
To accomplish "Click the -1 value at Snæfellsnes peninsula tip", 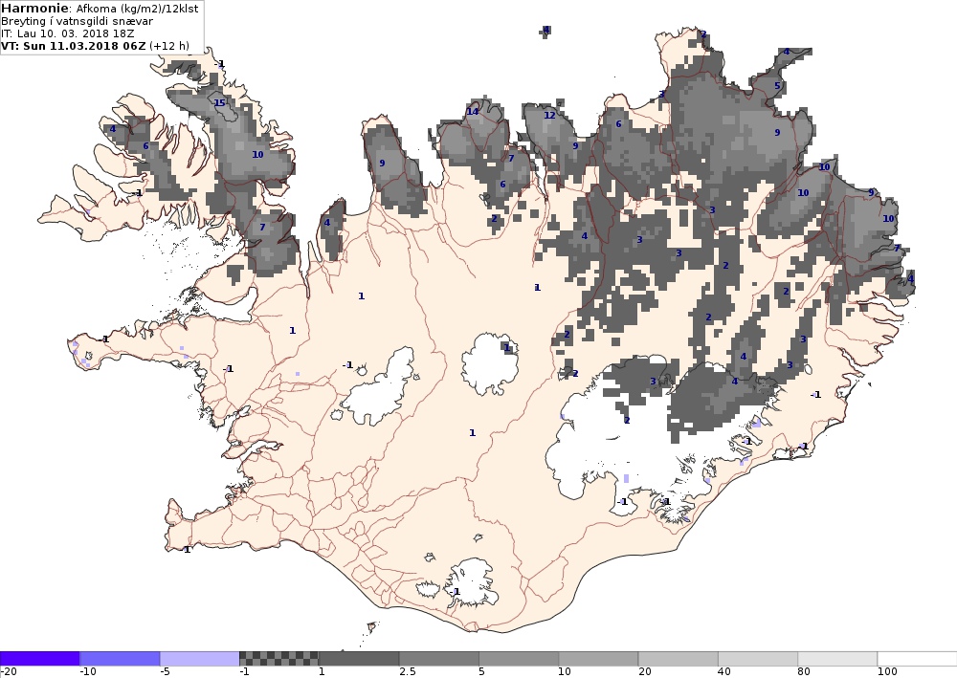I will click(103, 339).
